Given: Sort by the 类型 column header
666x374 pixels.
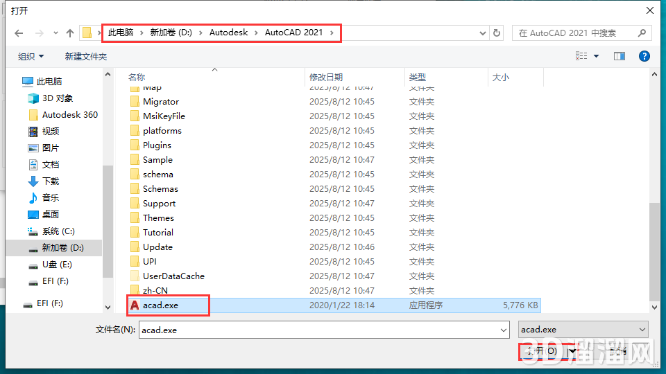Looking at the screenshot, I should (x=418, y=77).
